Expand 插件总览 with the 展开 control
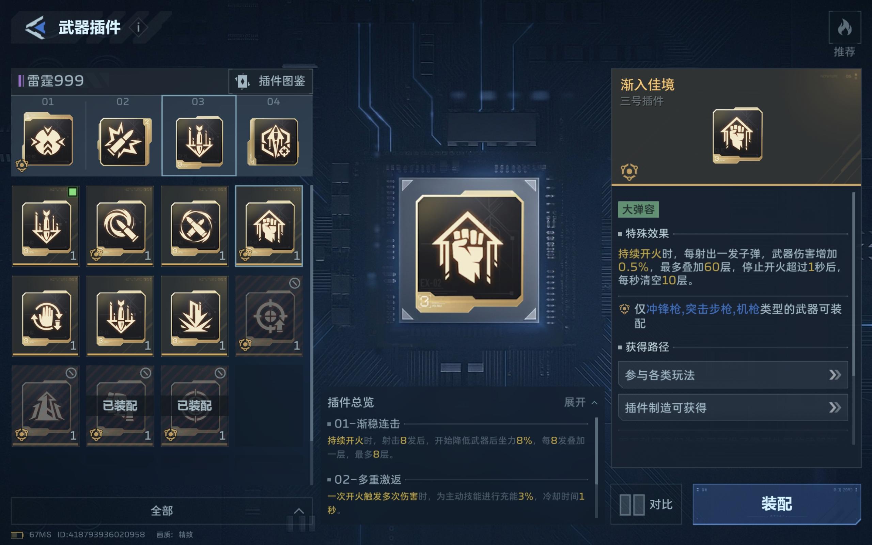The height and width of the screenshot is (545, 872). pyautogui.click(x=581, y=402)
